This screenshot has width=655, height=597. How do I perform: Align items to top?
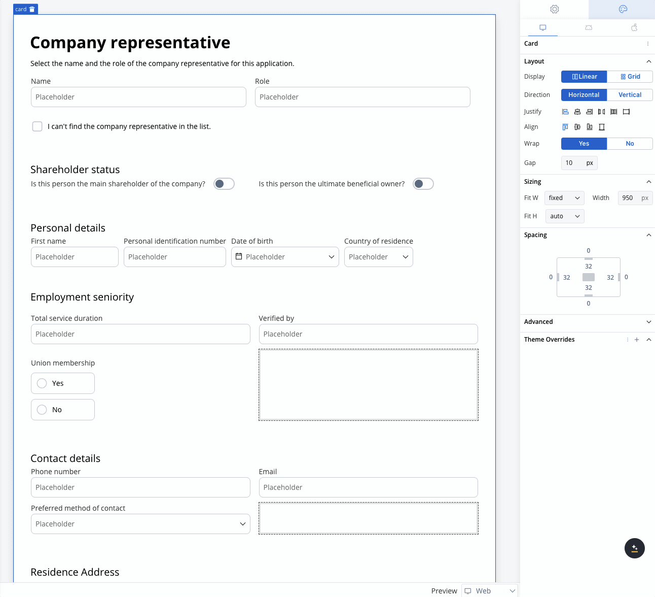click(565, 127)
